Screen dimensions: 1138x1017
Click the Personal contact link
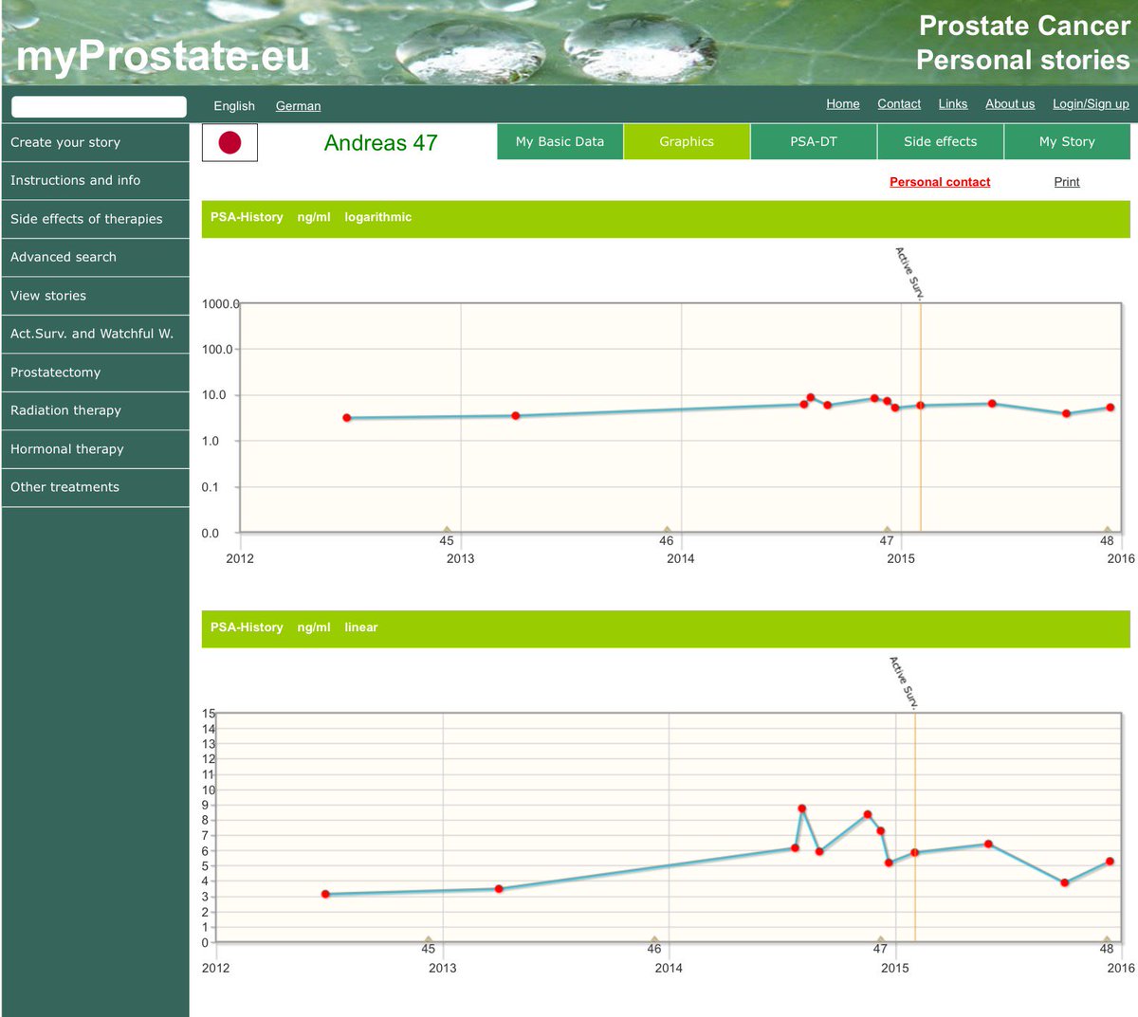[x=940, y=182]
